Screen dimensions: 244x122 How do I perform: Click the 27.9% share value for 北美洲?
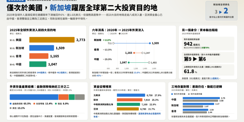158,95
